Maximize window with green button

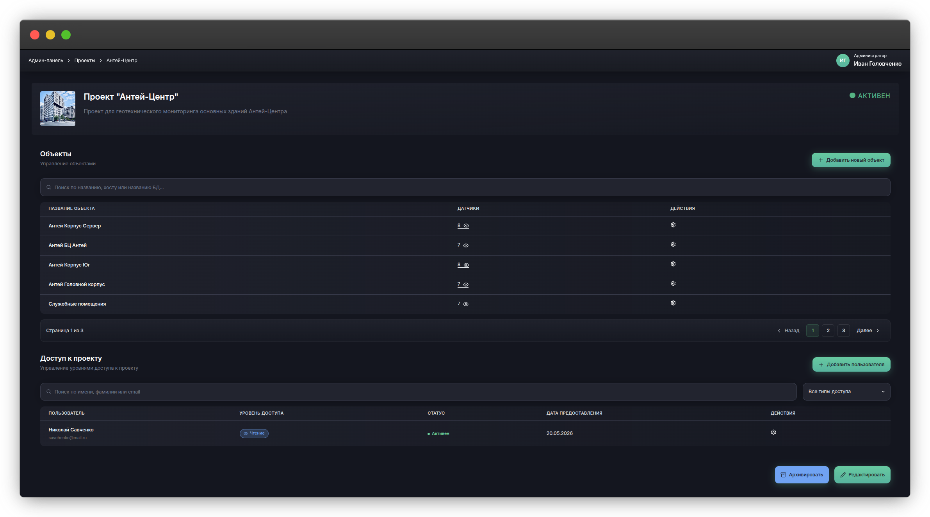point(66,35)
